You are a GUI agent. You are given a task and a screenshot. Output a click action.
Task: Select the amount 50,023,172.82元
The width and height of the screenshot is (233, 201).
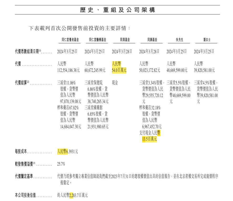(150, 70)
